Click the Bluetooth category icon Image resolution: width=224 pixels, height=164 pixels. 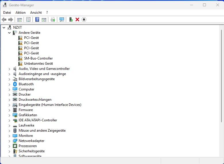[15, 84]
